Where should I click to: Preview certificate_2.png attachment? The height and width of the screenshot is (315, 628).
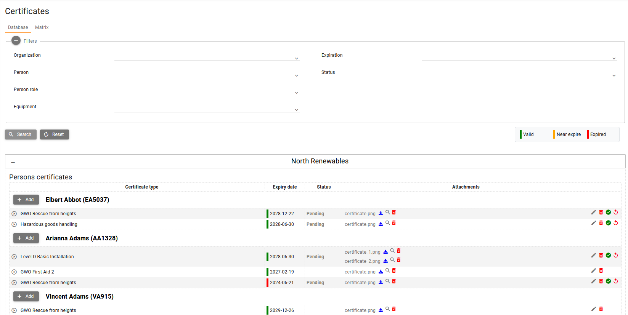tap(392, 260)
